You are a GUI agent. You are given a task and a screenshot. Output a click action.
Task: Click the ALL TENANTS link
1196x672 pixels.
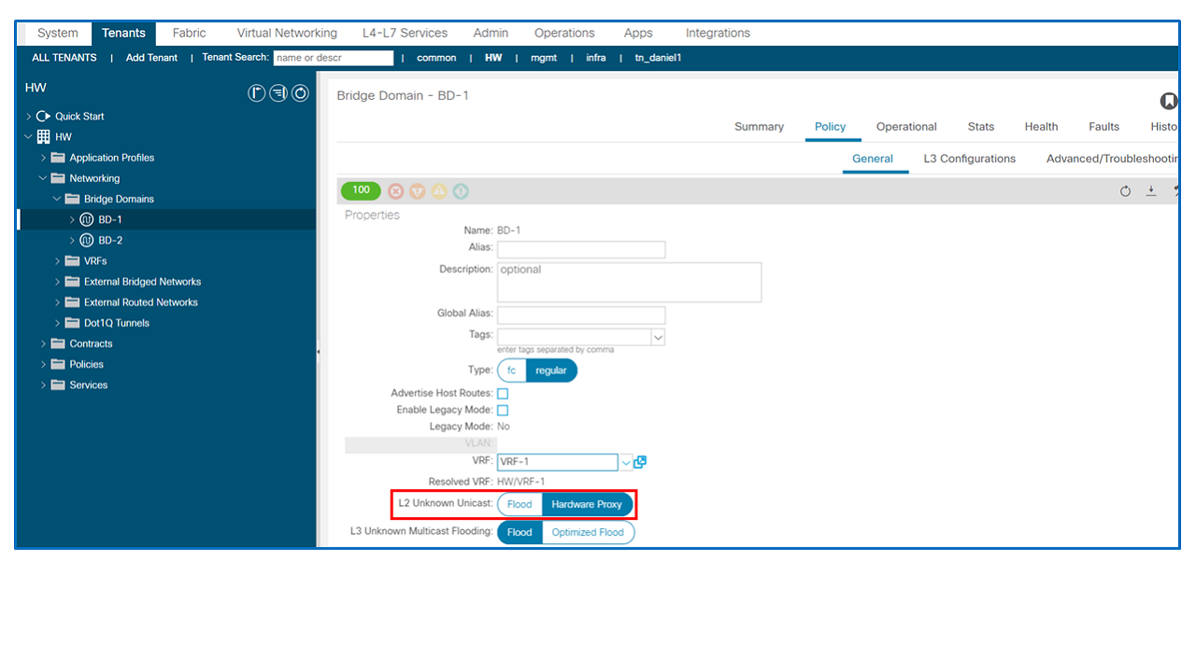(x=64, y=58)
